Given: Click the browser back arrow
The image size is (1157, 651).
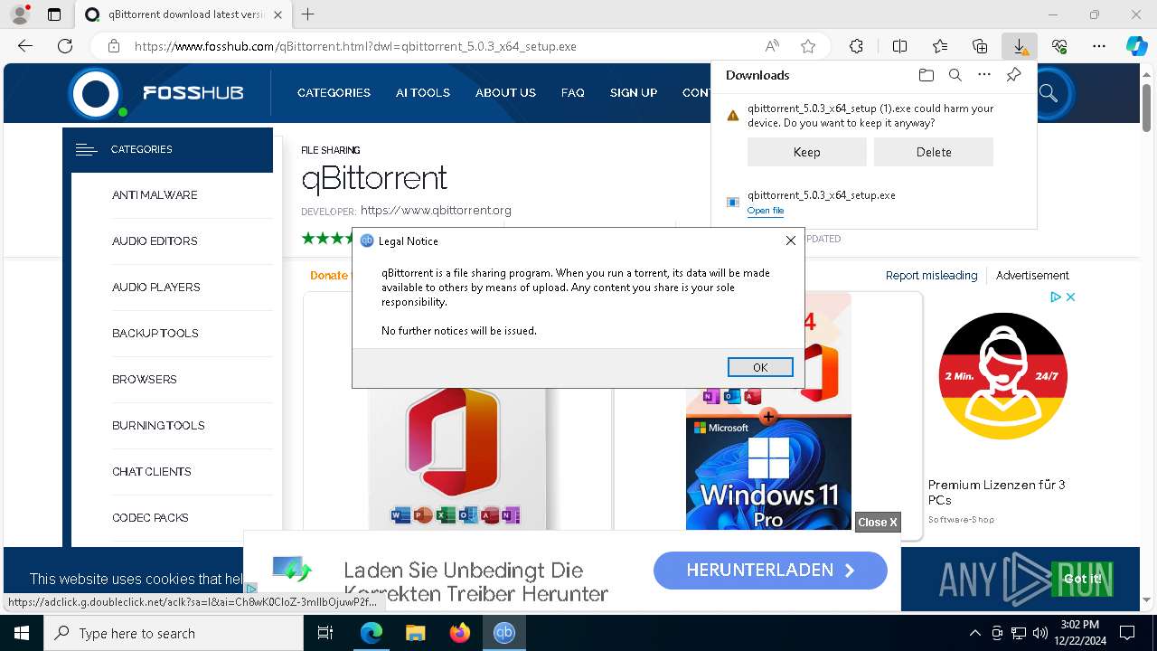Looking at the screenshot, I should [25, 46].
